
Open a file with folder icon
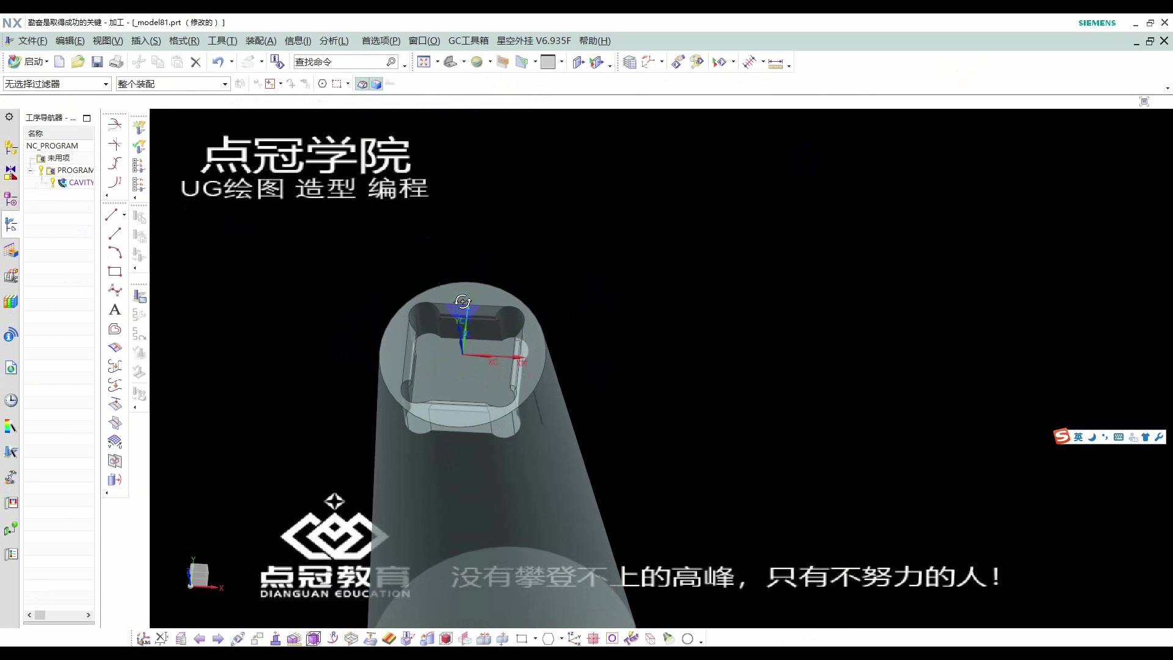click(x=78, y=62)
